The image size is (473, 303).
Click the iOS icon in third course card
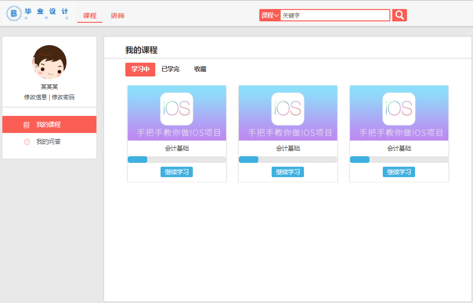(x=399, y=109)
